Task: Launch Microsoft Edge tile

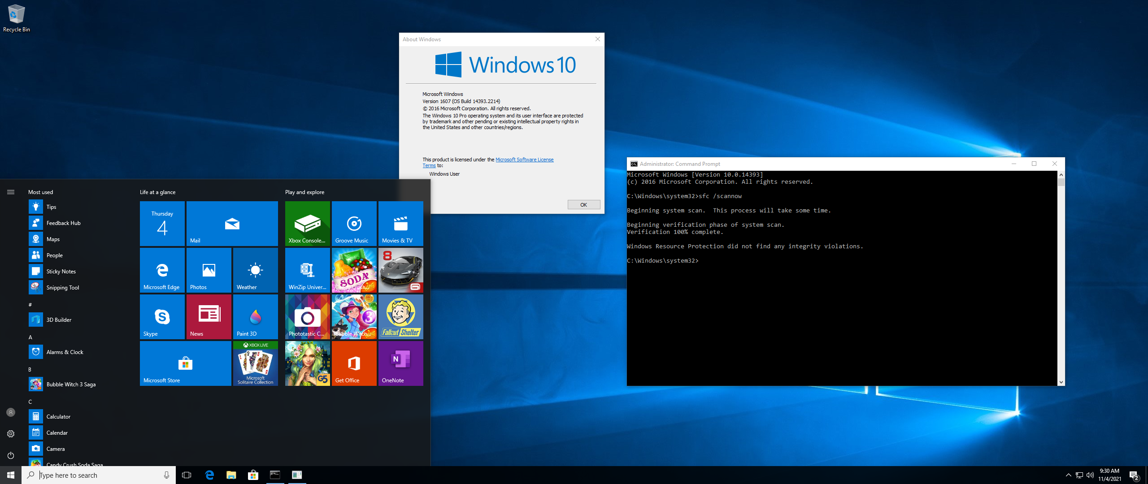Action: [x=162, y=270]
